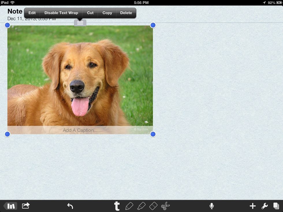The height and width of the screenshot is (212, 283).
Task: Tap Delete to remove the image
Action: (126, 13)
